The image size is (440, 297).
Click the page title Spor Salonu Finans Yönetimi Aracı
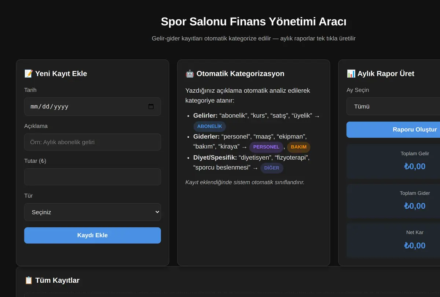(x=253, y=22)
